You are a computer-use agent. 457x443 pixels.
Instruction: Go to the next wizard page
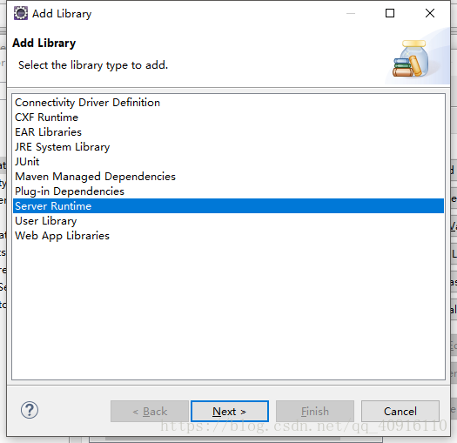[x=230, y=411]
